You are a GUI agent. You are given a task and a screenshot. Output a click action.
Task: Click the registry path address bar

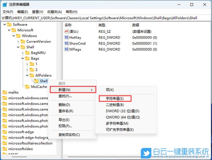[x=106, y=18]
